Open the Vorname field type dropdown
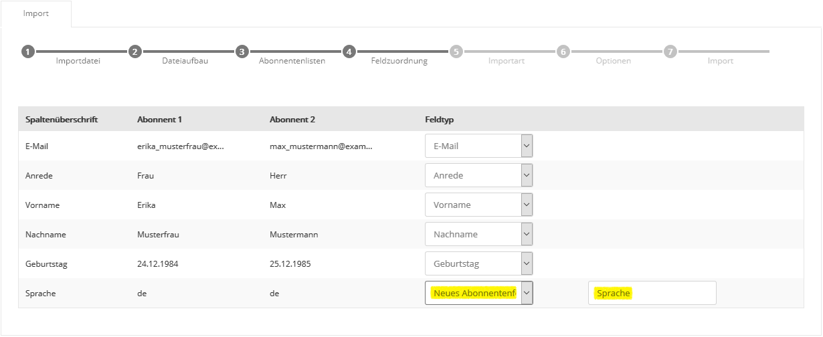 click(x=478, y=205)
